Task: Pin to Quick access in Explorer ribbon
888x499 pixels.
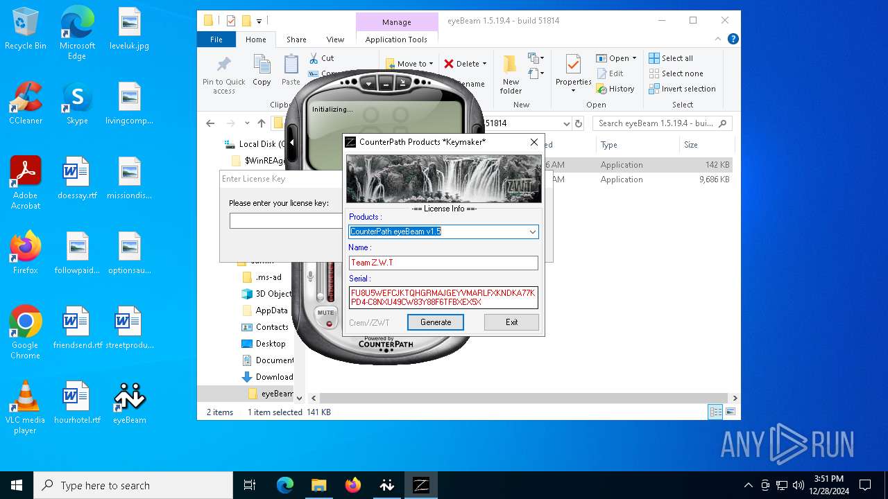Action: 223,75
